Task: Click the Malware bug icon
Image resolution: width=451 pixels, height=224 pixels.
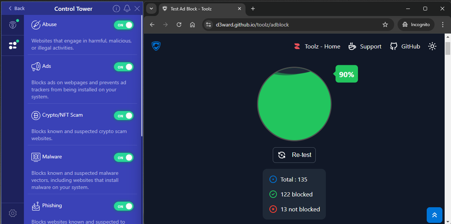Action: [x=36, y=157]
